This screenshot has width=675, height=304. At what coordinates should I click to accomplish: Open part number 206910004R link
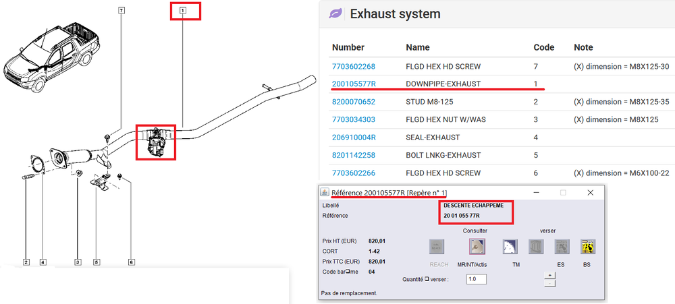[x=354, y=137]
